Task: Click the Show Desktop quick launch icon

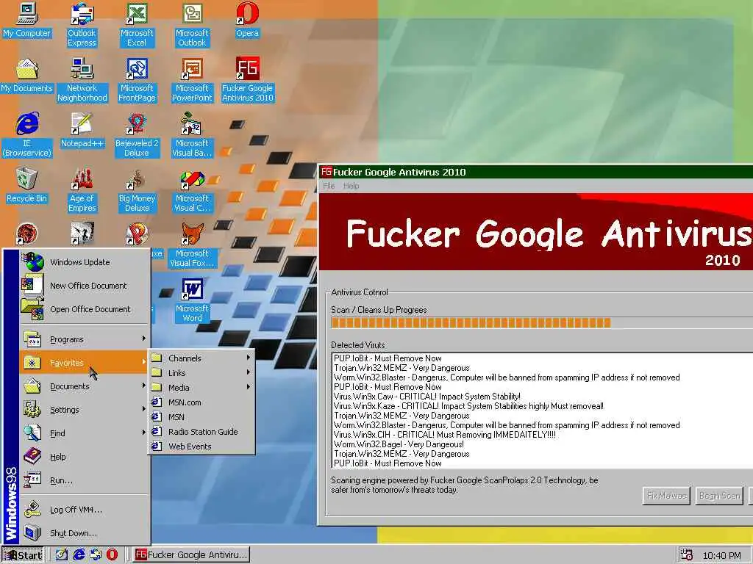Action: (61, 555)
